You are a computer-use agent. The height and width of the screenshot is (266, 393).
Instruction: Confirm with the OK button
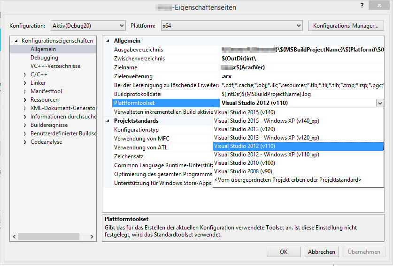[284, 252]
